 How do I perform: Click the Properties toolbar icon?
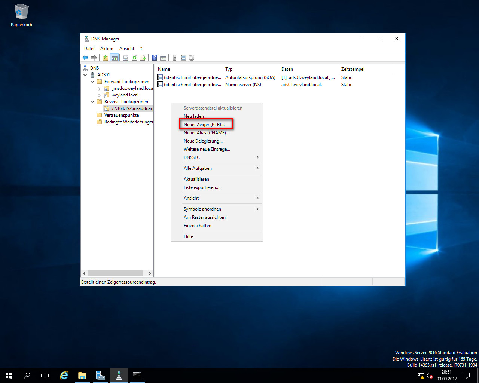125,58
